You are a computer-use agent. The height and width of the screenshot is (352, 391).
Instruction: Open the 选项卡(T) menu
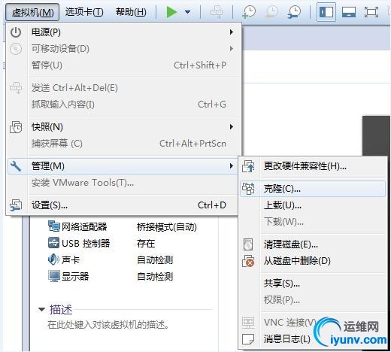pos(84,12)
